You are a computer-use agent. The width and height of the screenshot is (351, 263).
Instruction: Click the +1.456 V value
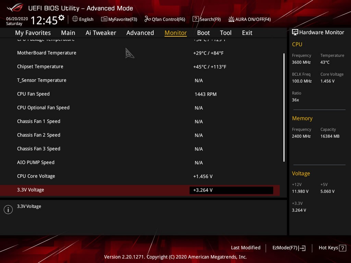coord(203,176)
